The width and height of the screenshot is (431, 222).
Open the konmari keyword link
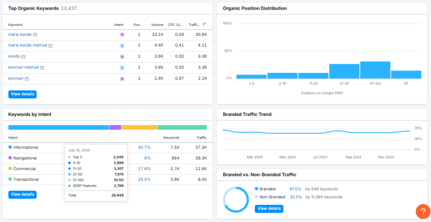coord(16,78)
